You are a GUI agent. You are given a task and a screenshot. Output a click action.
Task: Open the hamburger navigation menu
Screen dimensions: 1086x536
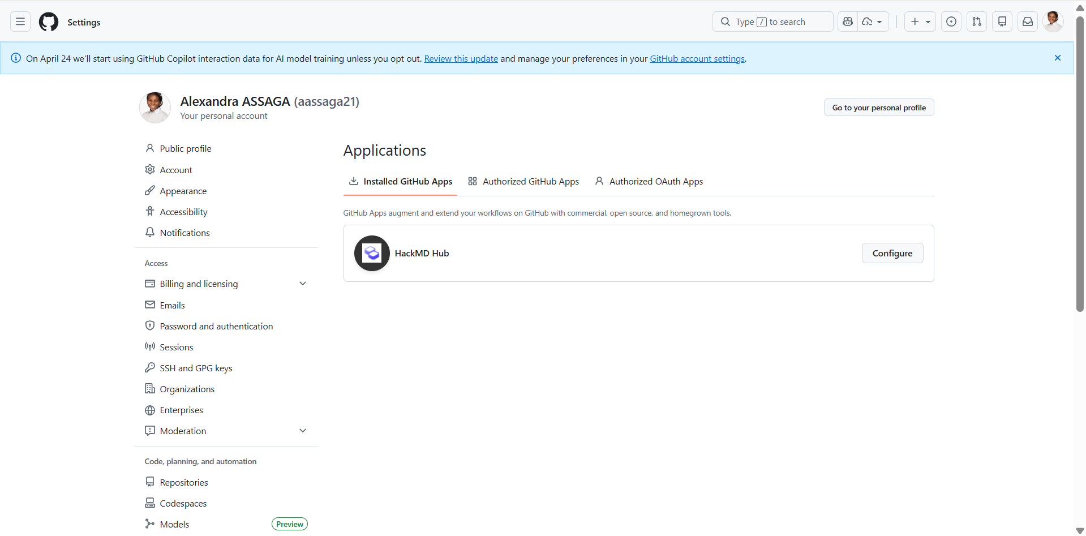pos(20,22)
